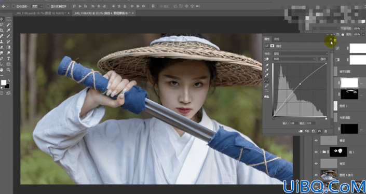Enable Show Transform Controls checkbox
The height and width of the screenshot is (194, 366).
pyautogui.click(x=48, y=6)
